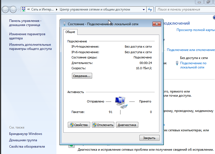Click 'Просмотр полной карты' link
This screenshot has height=154, width=215.
tap(196, 30)
